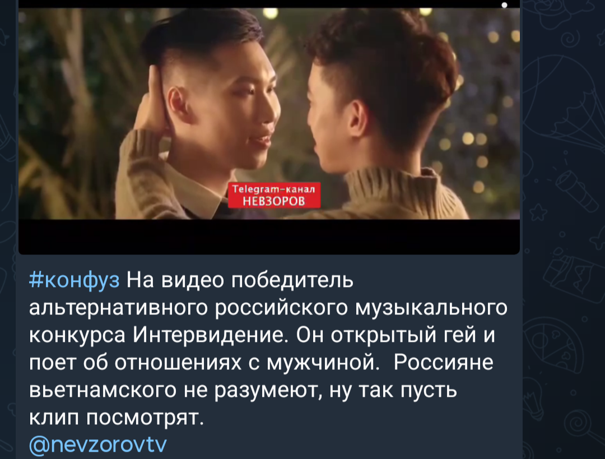Click the knitted sweater collar in the video
Viewport: 605px width, 459px height.
[394, 186]
